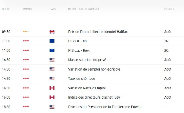Click the UK flag in the Halifax row
This screenshot has height=113, width=184.
pos(52,32)
